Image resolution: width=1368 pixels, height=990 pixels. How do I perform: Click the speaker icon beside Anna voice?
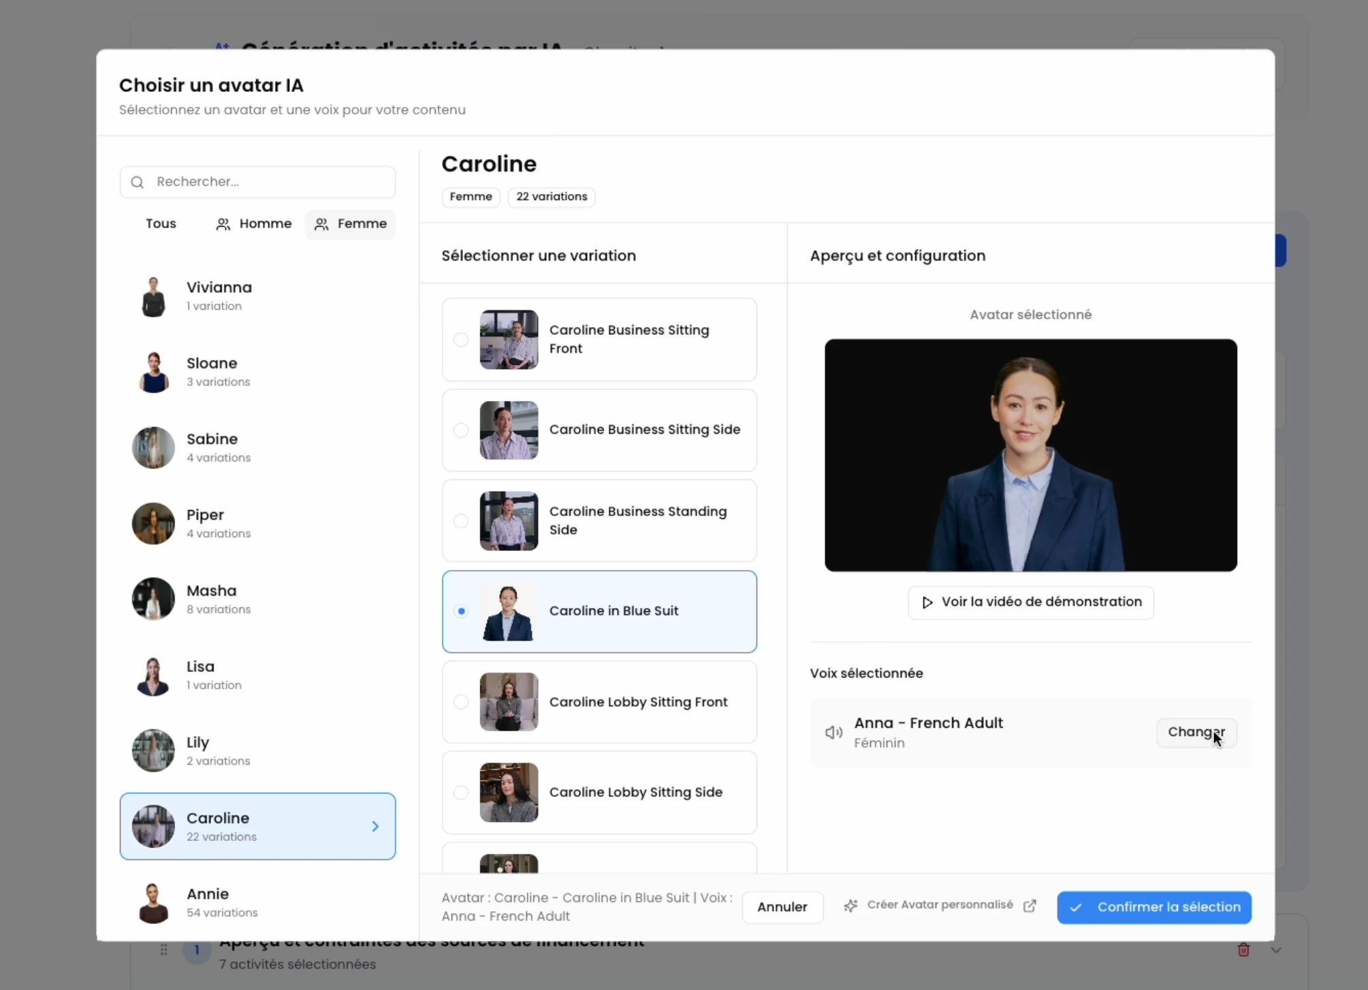(833, 732)
